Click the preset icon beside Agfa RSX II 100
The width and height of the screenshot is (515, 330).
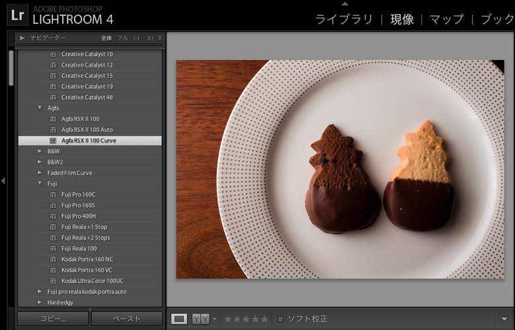coord(52,119)
